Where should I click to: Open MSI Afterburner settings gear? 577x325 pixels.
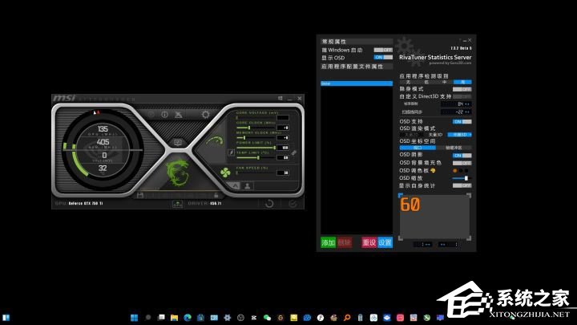tap(205, 115)
